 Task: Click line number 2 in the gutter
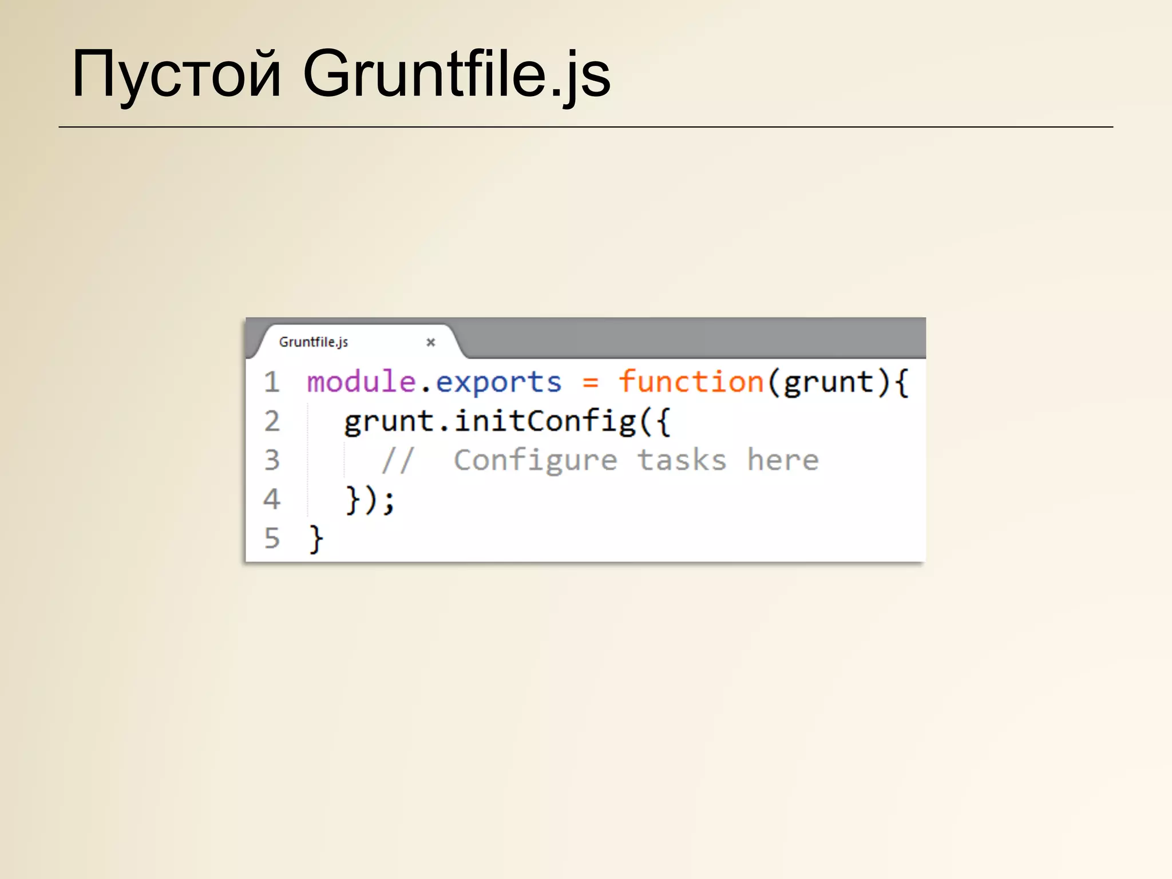point(272,421)
